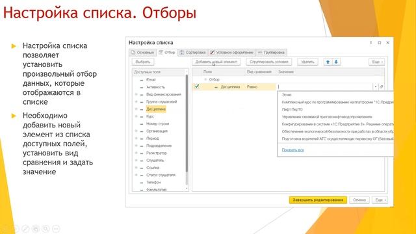The image size is (416, 234).
Task: Expand the Организация field
Action: pyautogui.click(x=136, y=131)
